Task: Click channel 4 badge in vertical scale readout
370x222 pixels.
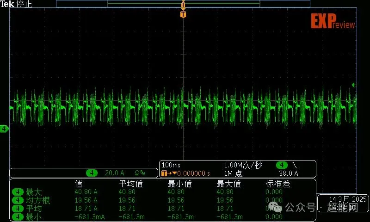Action: click(x=92, y=173)
